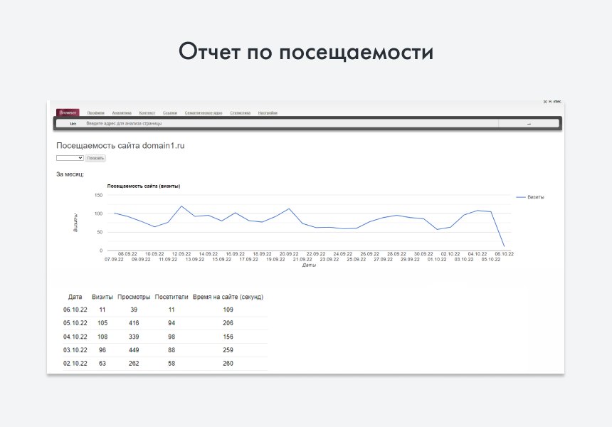Viewport: 612px width, 427px height.
Task: Open the Профили menu link
Action: coord(95,113)
